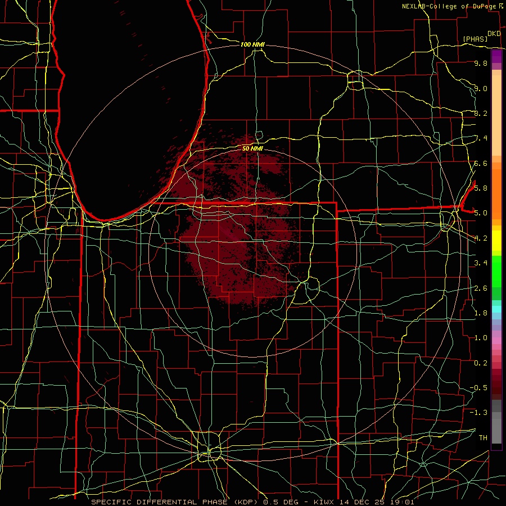Select the bright green segment of color bar
Screen dimensions: 506x506
click(496, 272)
